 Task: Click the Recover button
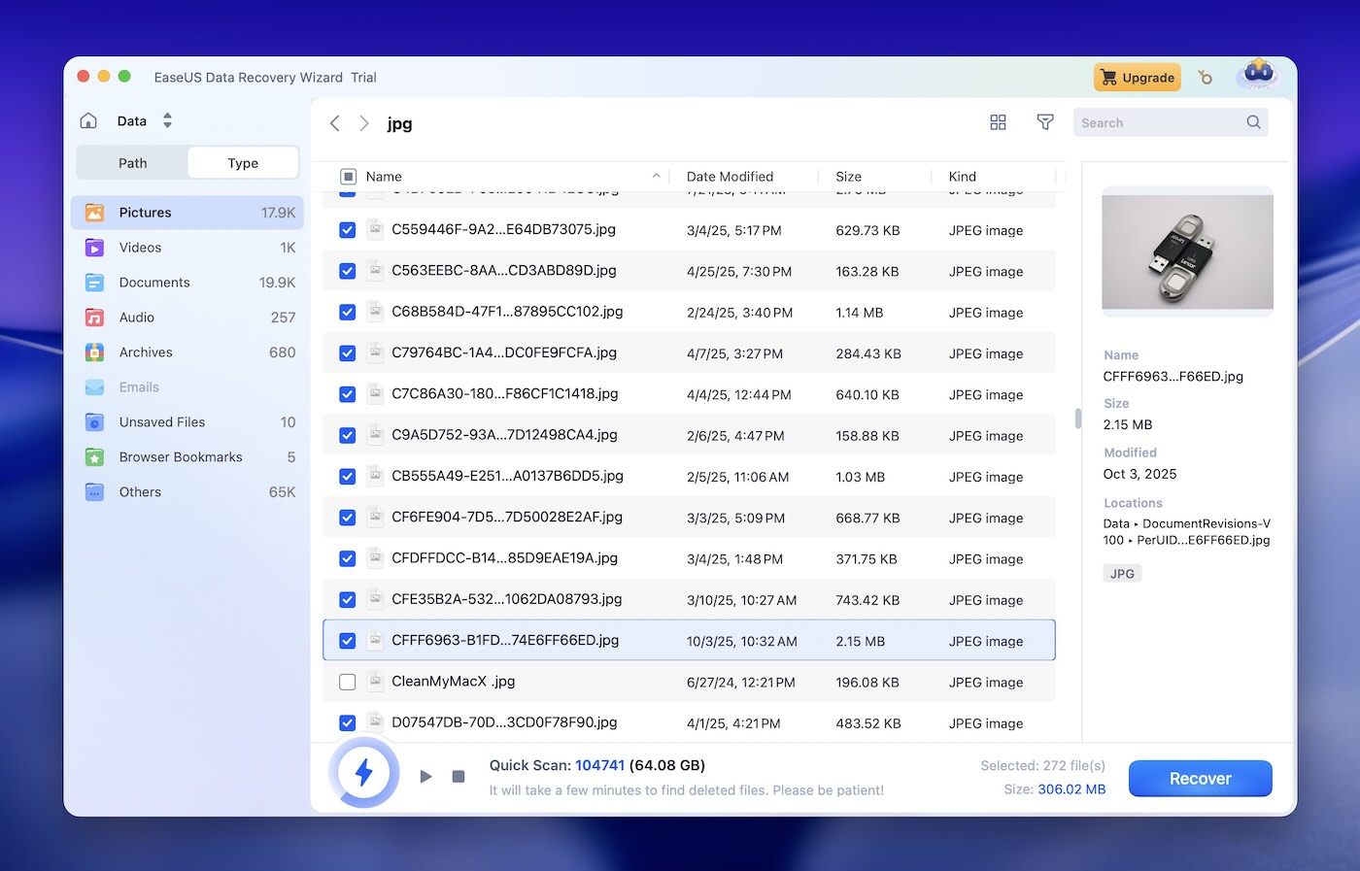tap(1200, 778)
